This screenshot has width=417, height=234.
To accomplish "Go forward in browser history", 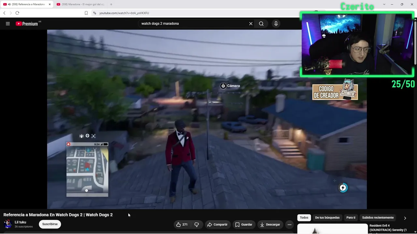I will pyautogui.click(x=11, y=13).
